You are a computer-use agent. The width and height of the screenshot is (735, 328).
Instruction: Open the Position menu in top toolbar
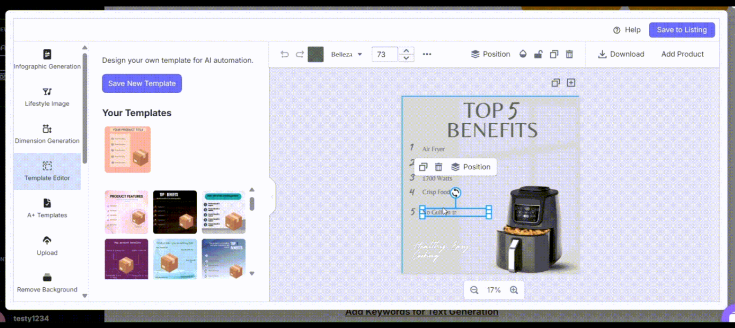[490, 54]
